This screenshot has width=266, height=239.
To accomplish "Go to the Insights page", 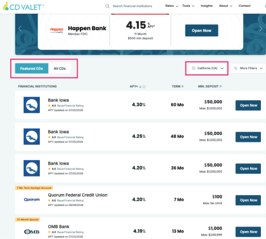I will pos(206,6).
